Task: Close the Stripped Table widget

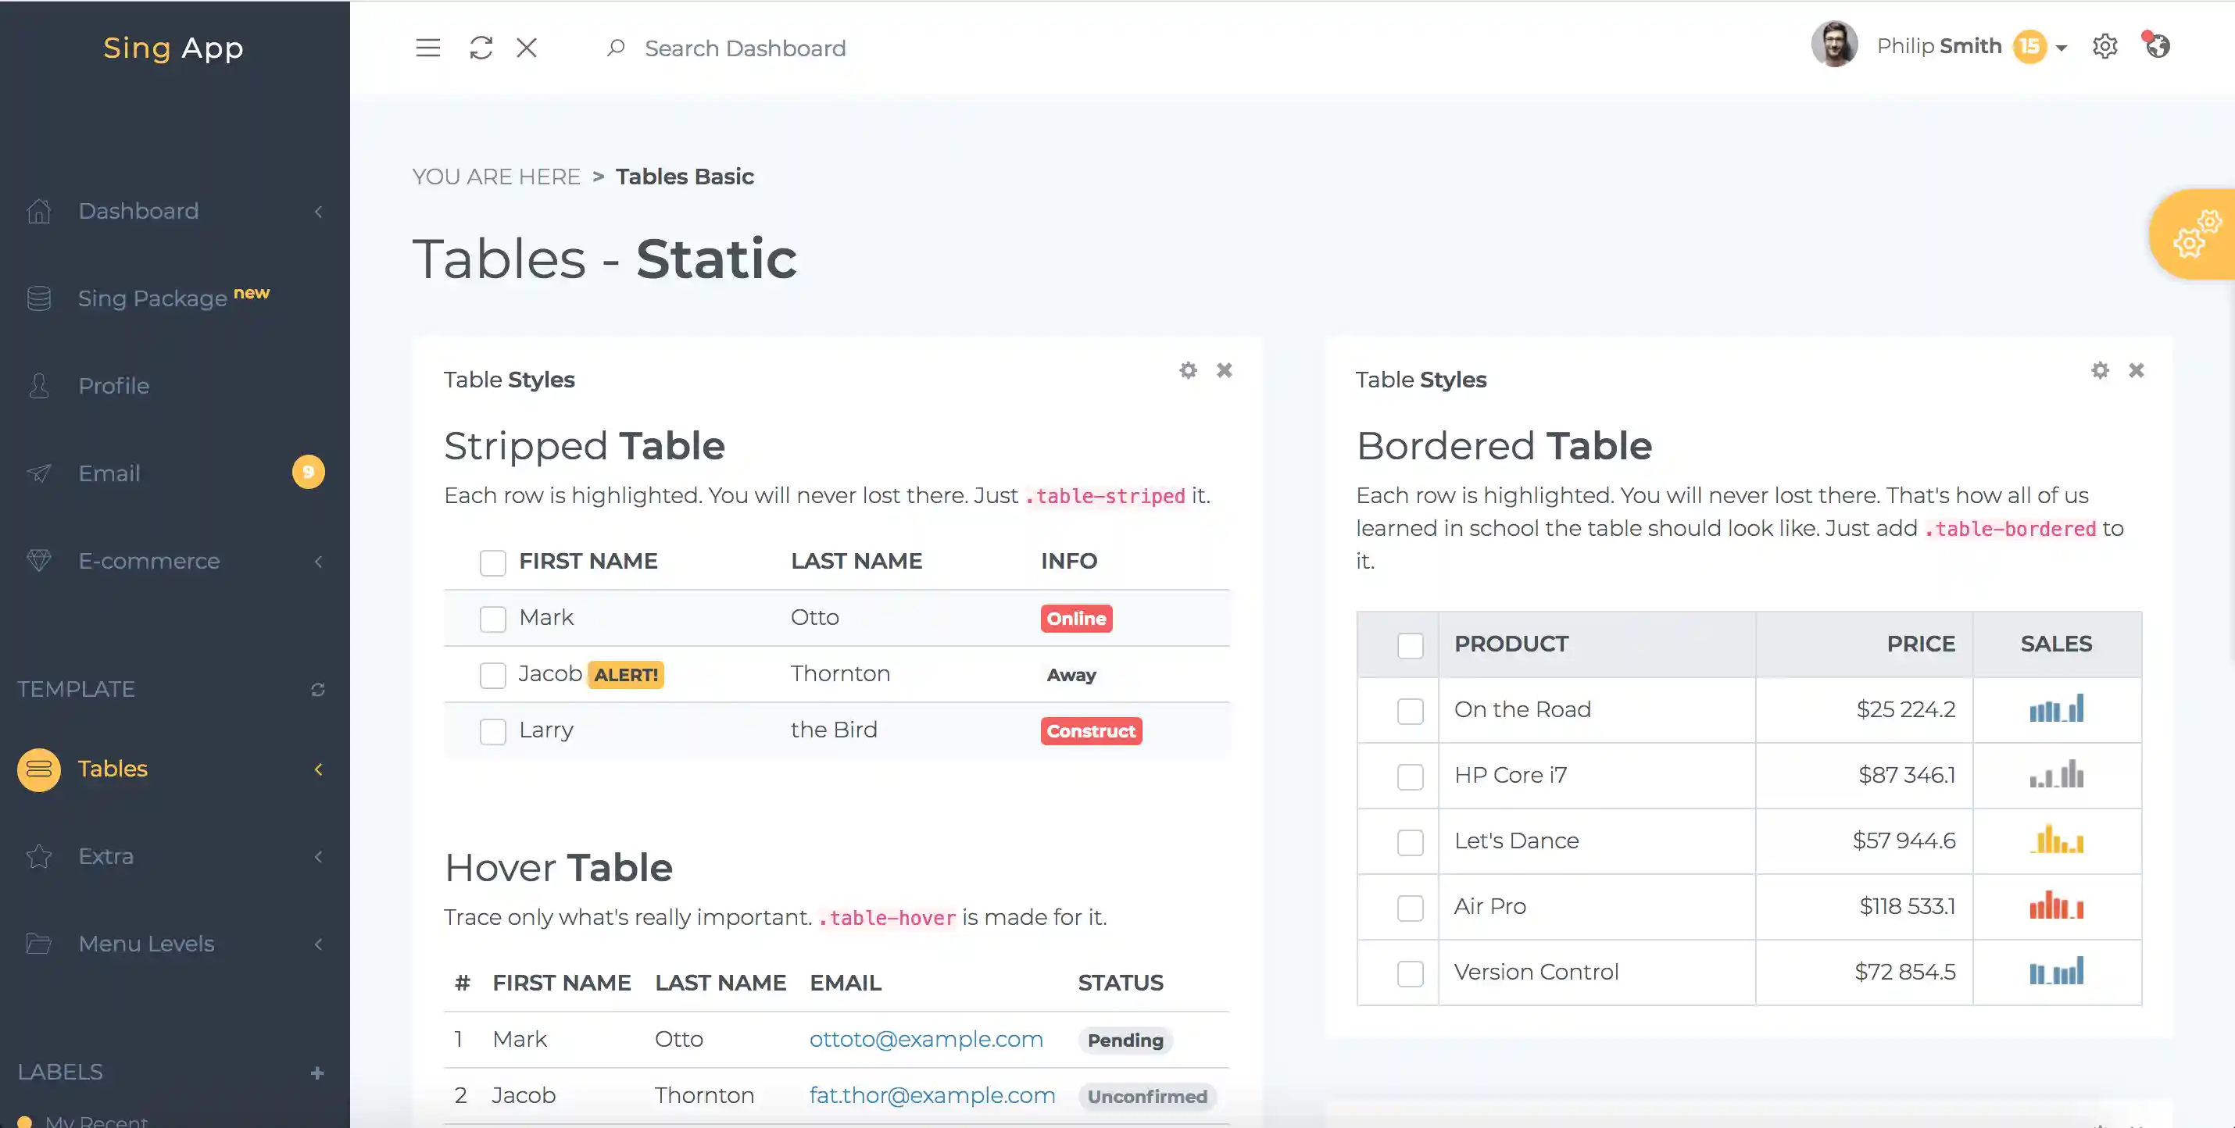Action: (x=1225, y=370)
